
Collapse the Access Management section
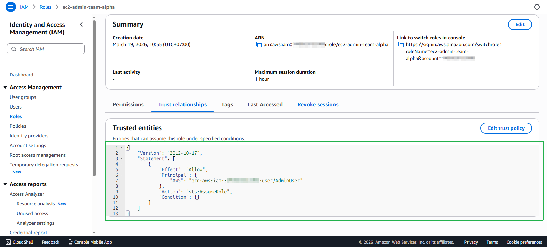pyautogui.click(x=5, y=87)
